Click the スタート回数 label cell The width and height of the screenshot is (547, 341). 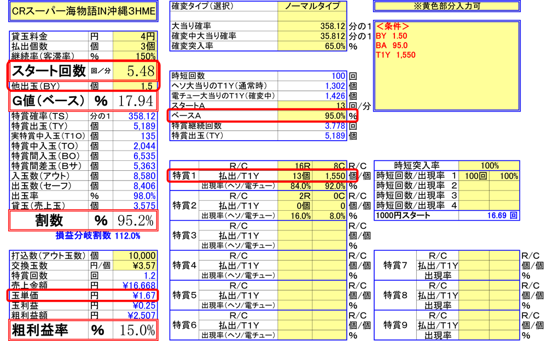[49, 71]
